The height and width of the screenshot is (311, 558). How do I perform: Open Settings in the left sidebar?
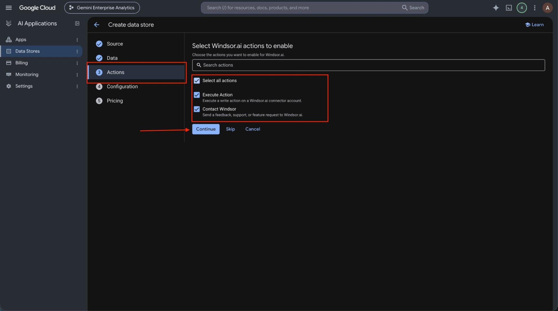click(24, 86)
